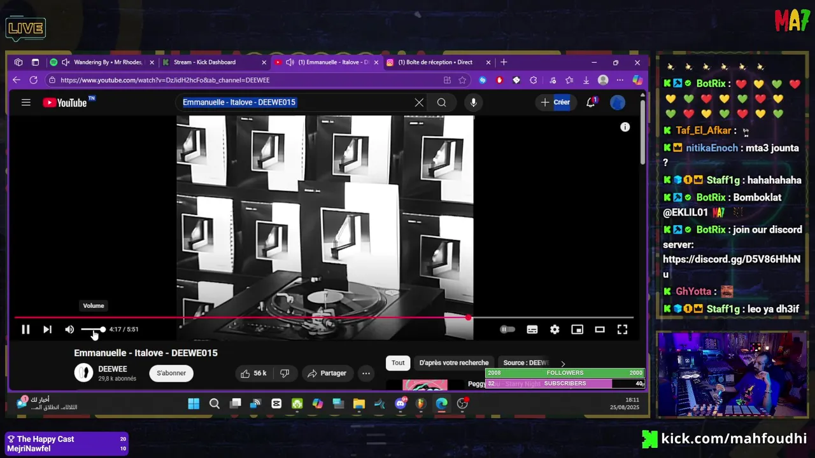Image resolution: width=815 pixels, height=458 pixels.
Task: Close the Stream - Kick Dashboard tab
Action: (264, 62)
